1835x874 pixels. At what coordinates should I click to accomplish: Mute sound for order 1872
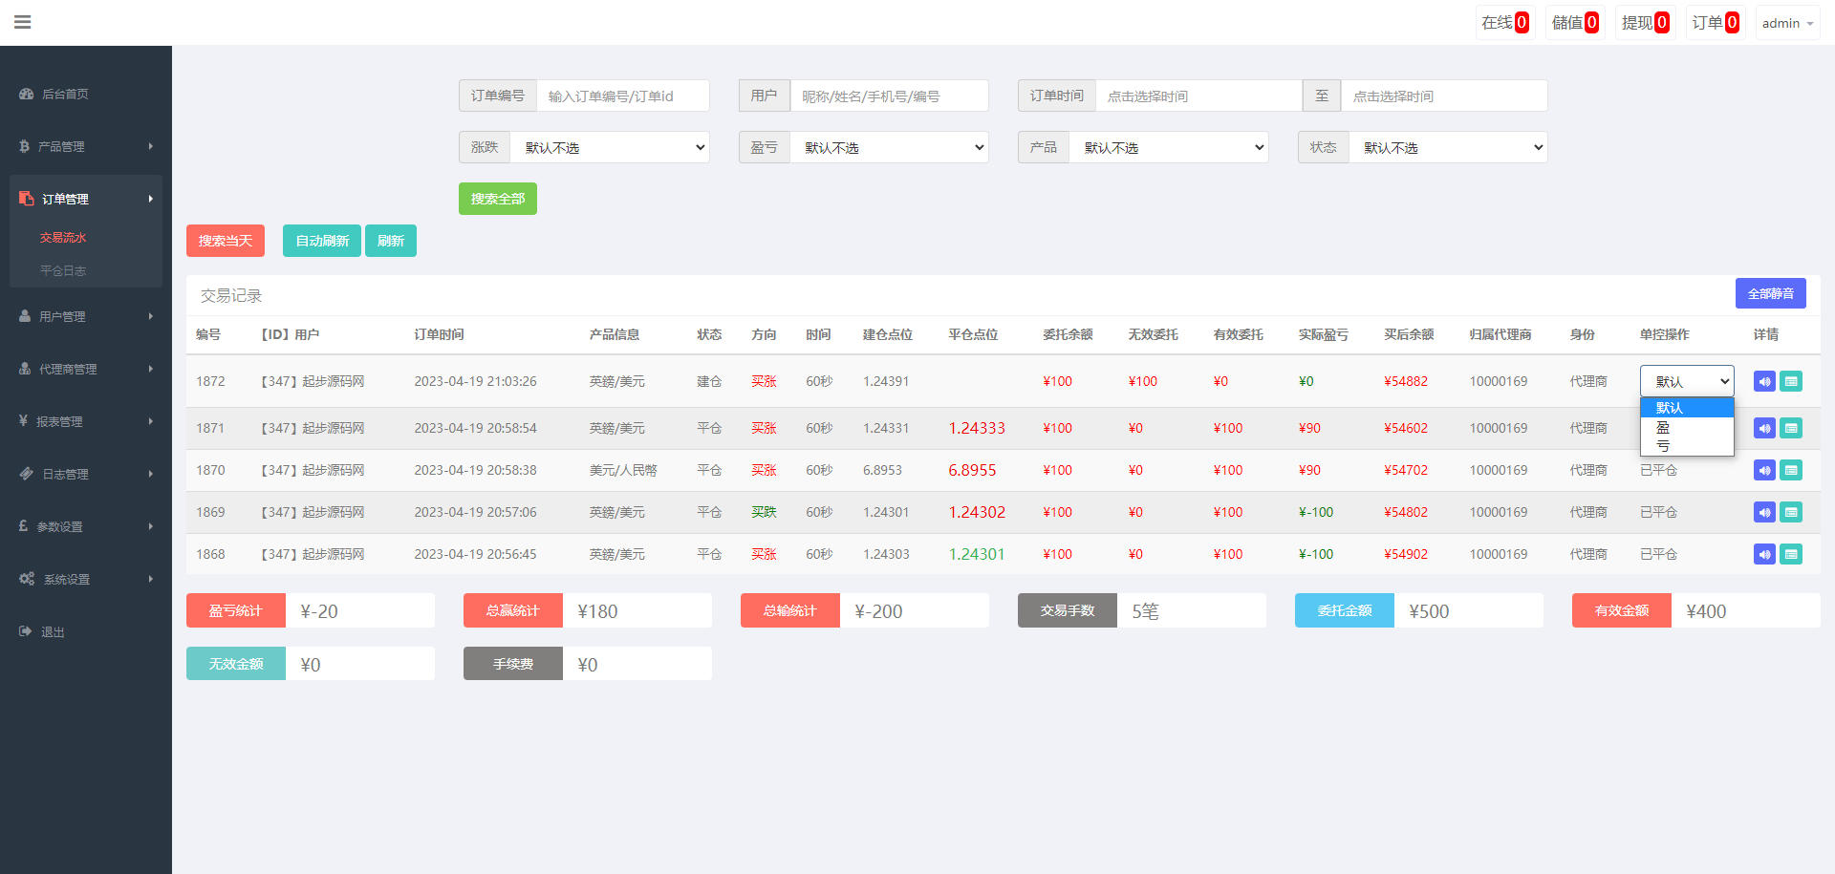(x=1764, y=381)
